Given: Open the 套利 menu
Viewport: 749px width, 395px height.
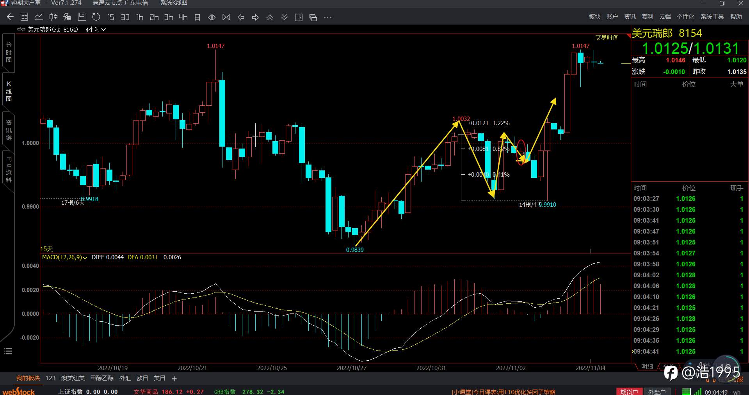Looking at the screenshot, I should 647,16.
